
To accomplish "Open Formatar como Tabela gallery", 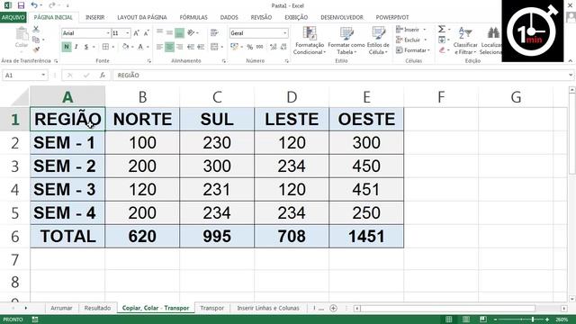I will click(x=346, y=40).
